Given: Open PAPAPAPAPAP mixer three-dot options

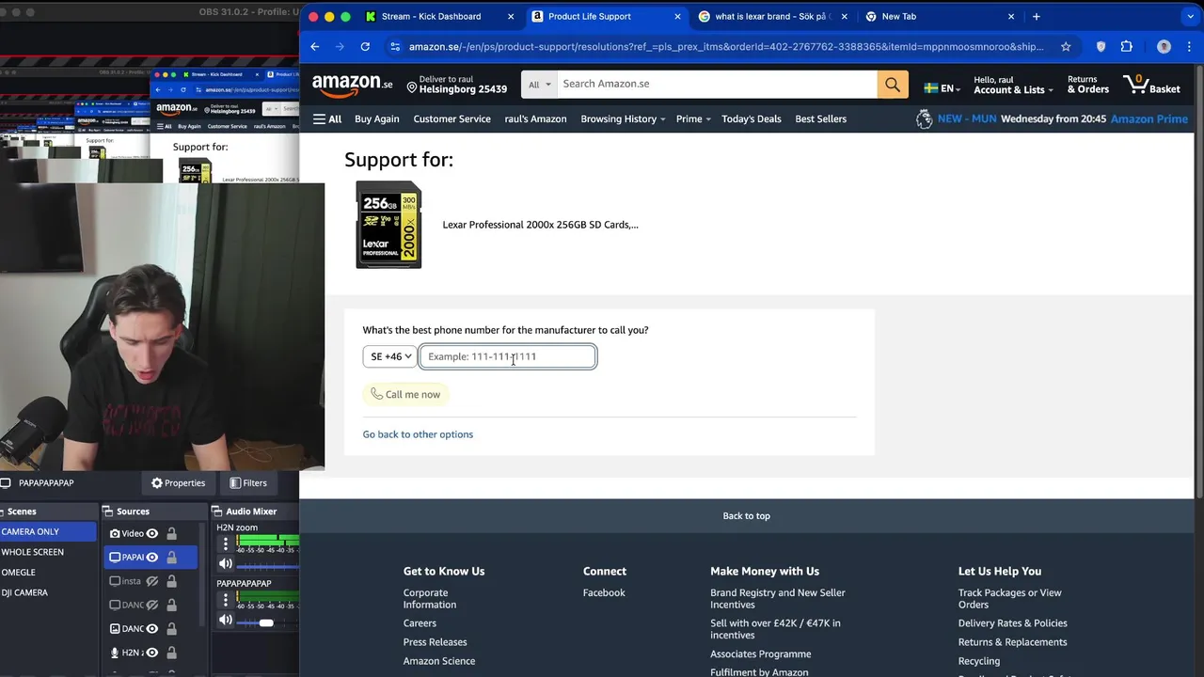Looking at the screenshot, I should coord(226,598).
